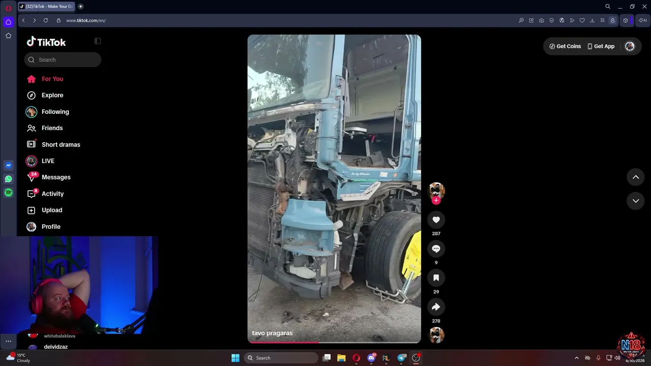Open File Explorer from taskbar
Screen dimensions: 651x366
click(341, 358)
